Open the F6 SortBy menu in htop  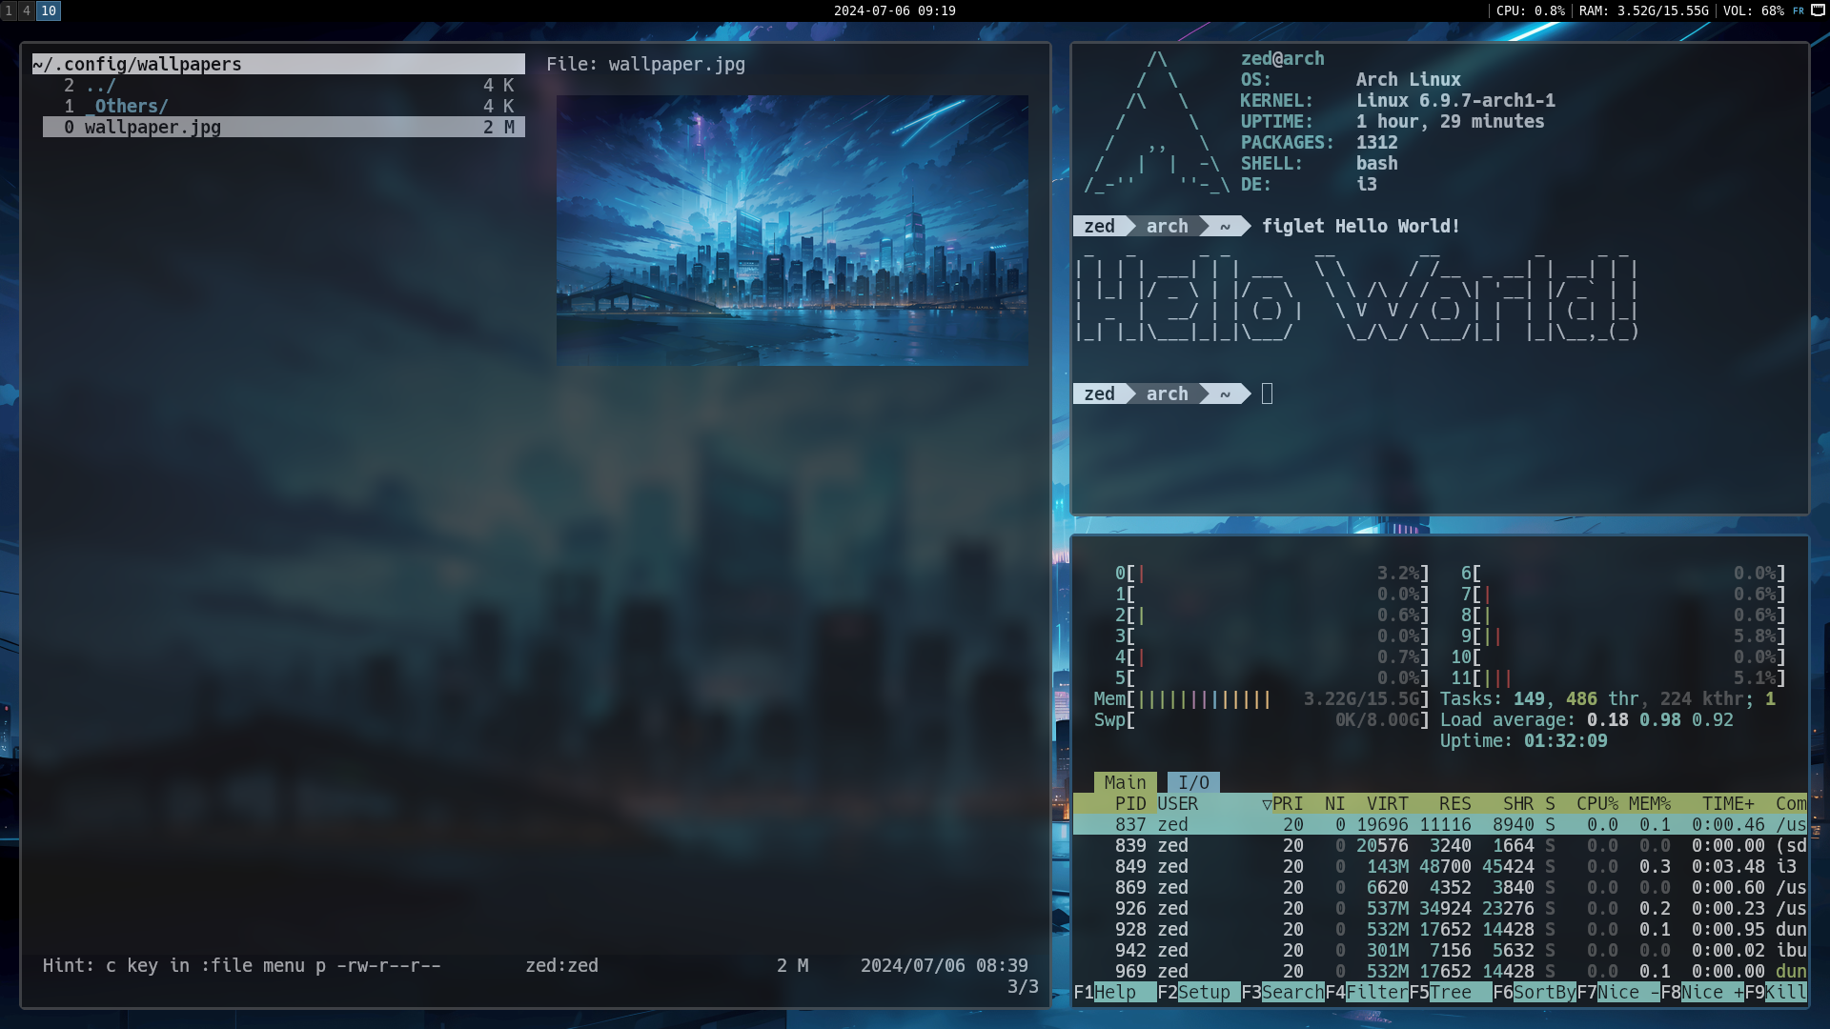point(1535,992)
